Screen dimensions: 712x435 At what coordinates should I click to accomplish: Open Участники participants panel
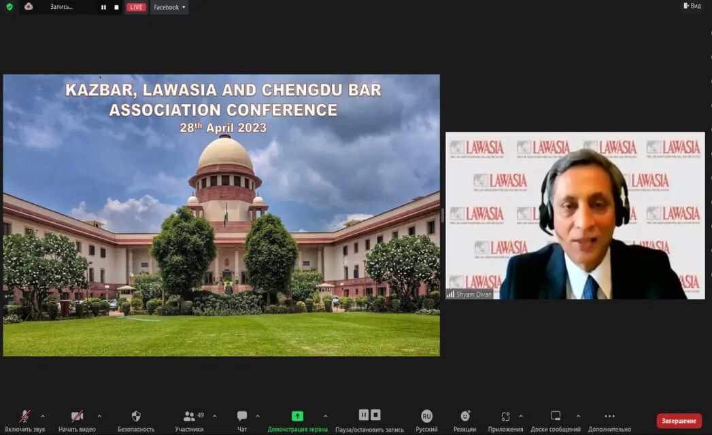click(x=189, y=421)
